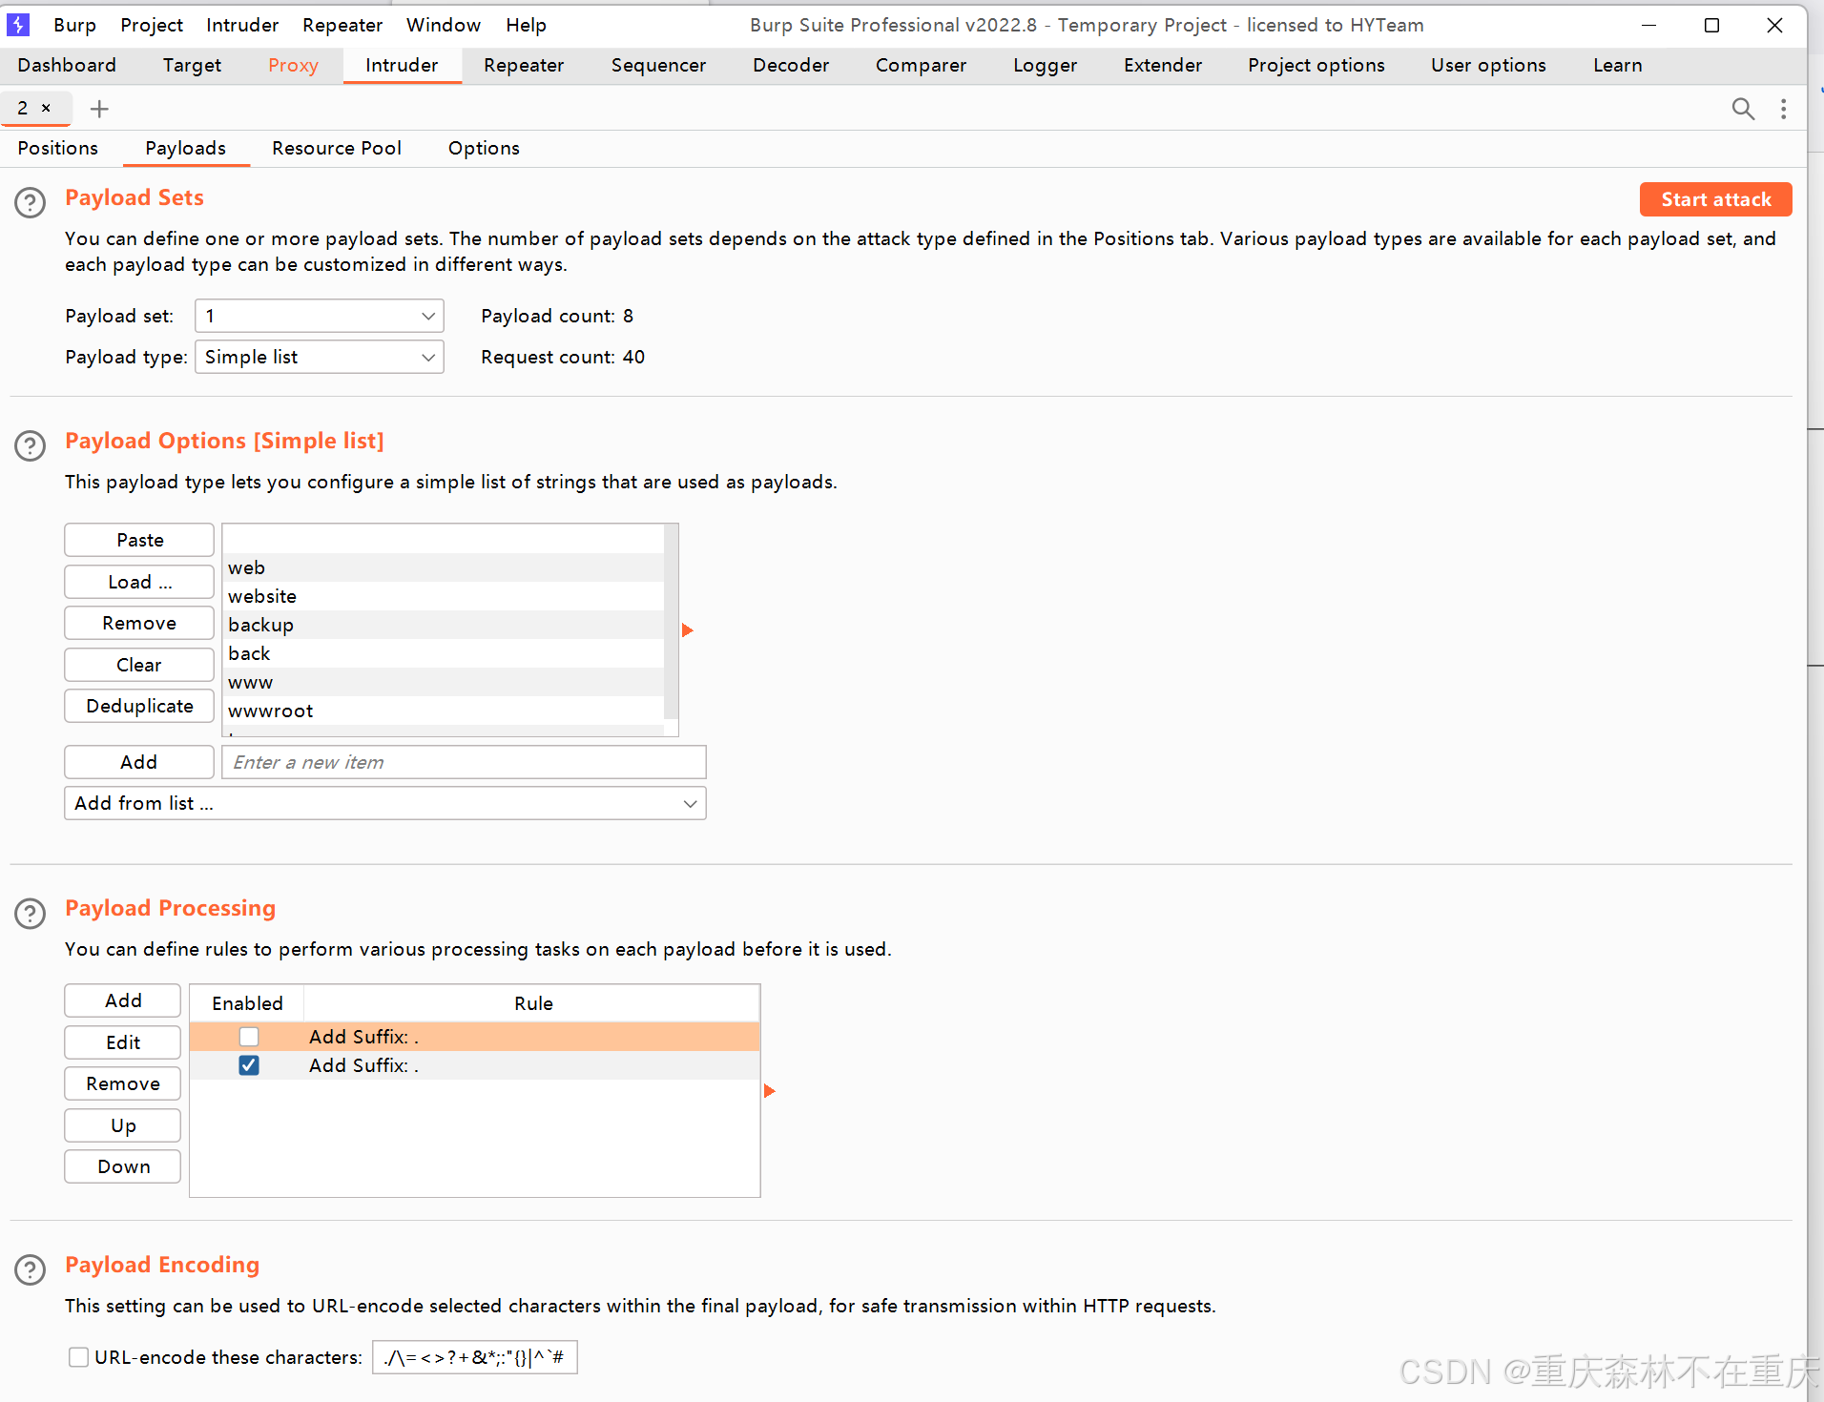1824x1402 pixels.
Task: Move rule with Down button
Action: pyautogui.click(x=123, y=1166)
